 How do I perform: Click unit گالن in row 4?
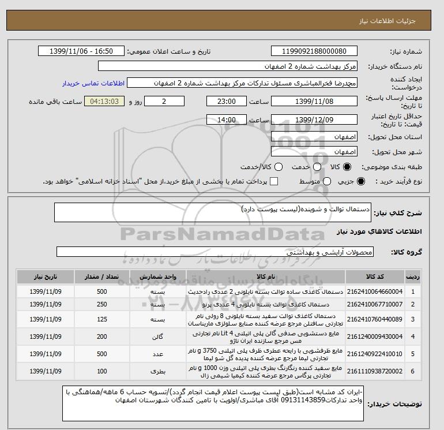coord(158,336)
